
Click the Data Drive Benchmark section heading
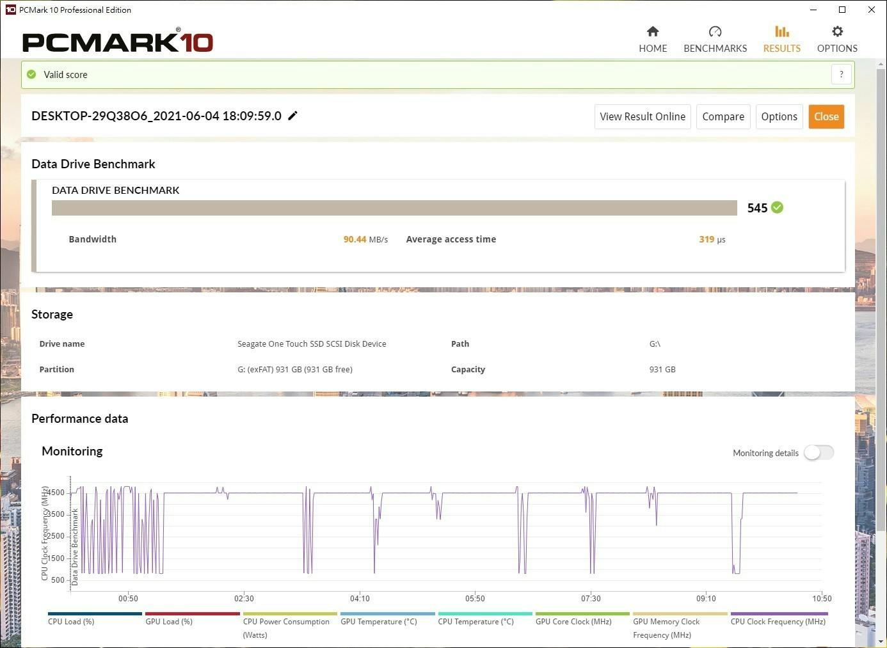coord(93,164)
